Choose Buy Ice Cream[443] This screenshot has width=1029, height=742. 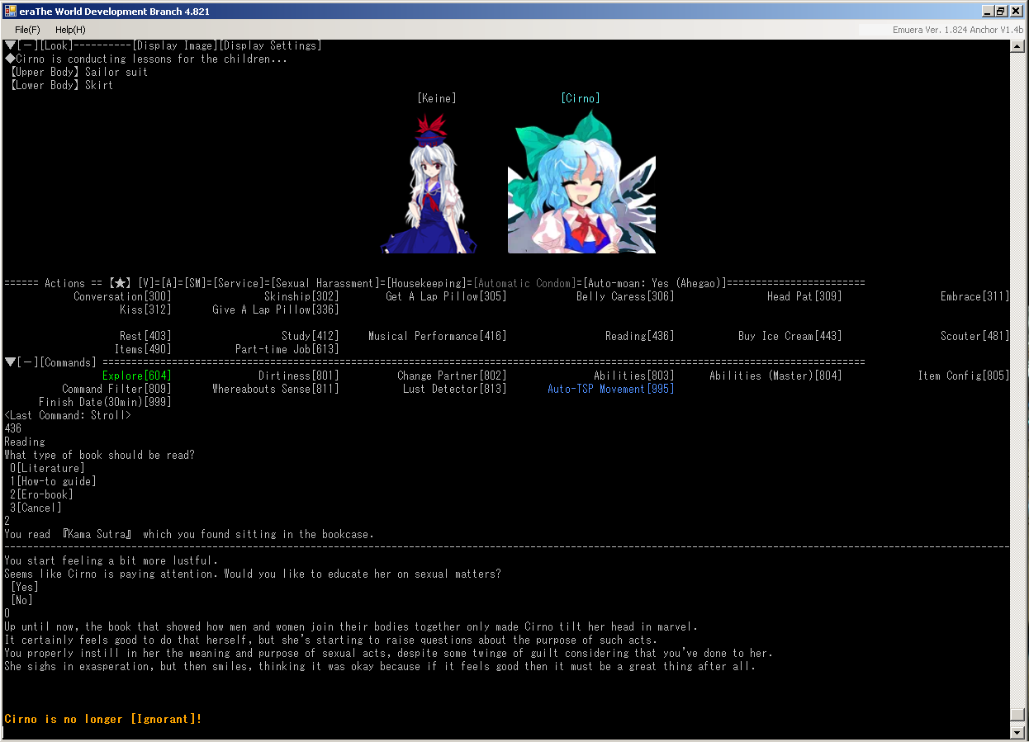point(790,336)
